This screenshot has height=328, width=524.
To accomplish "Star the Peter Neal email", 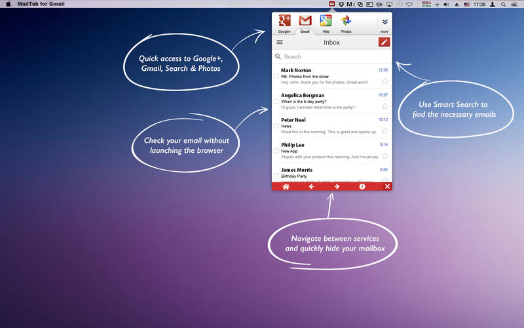I will pyautogui.click(x=385, y=131).
